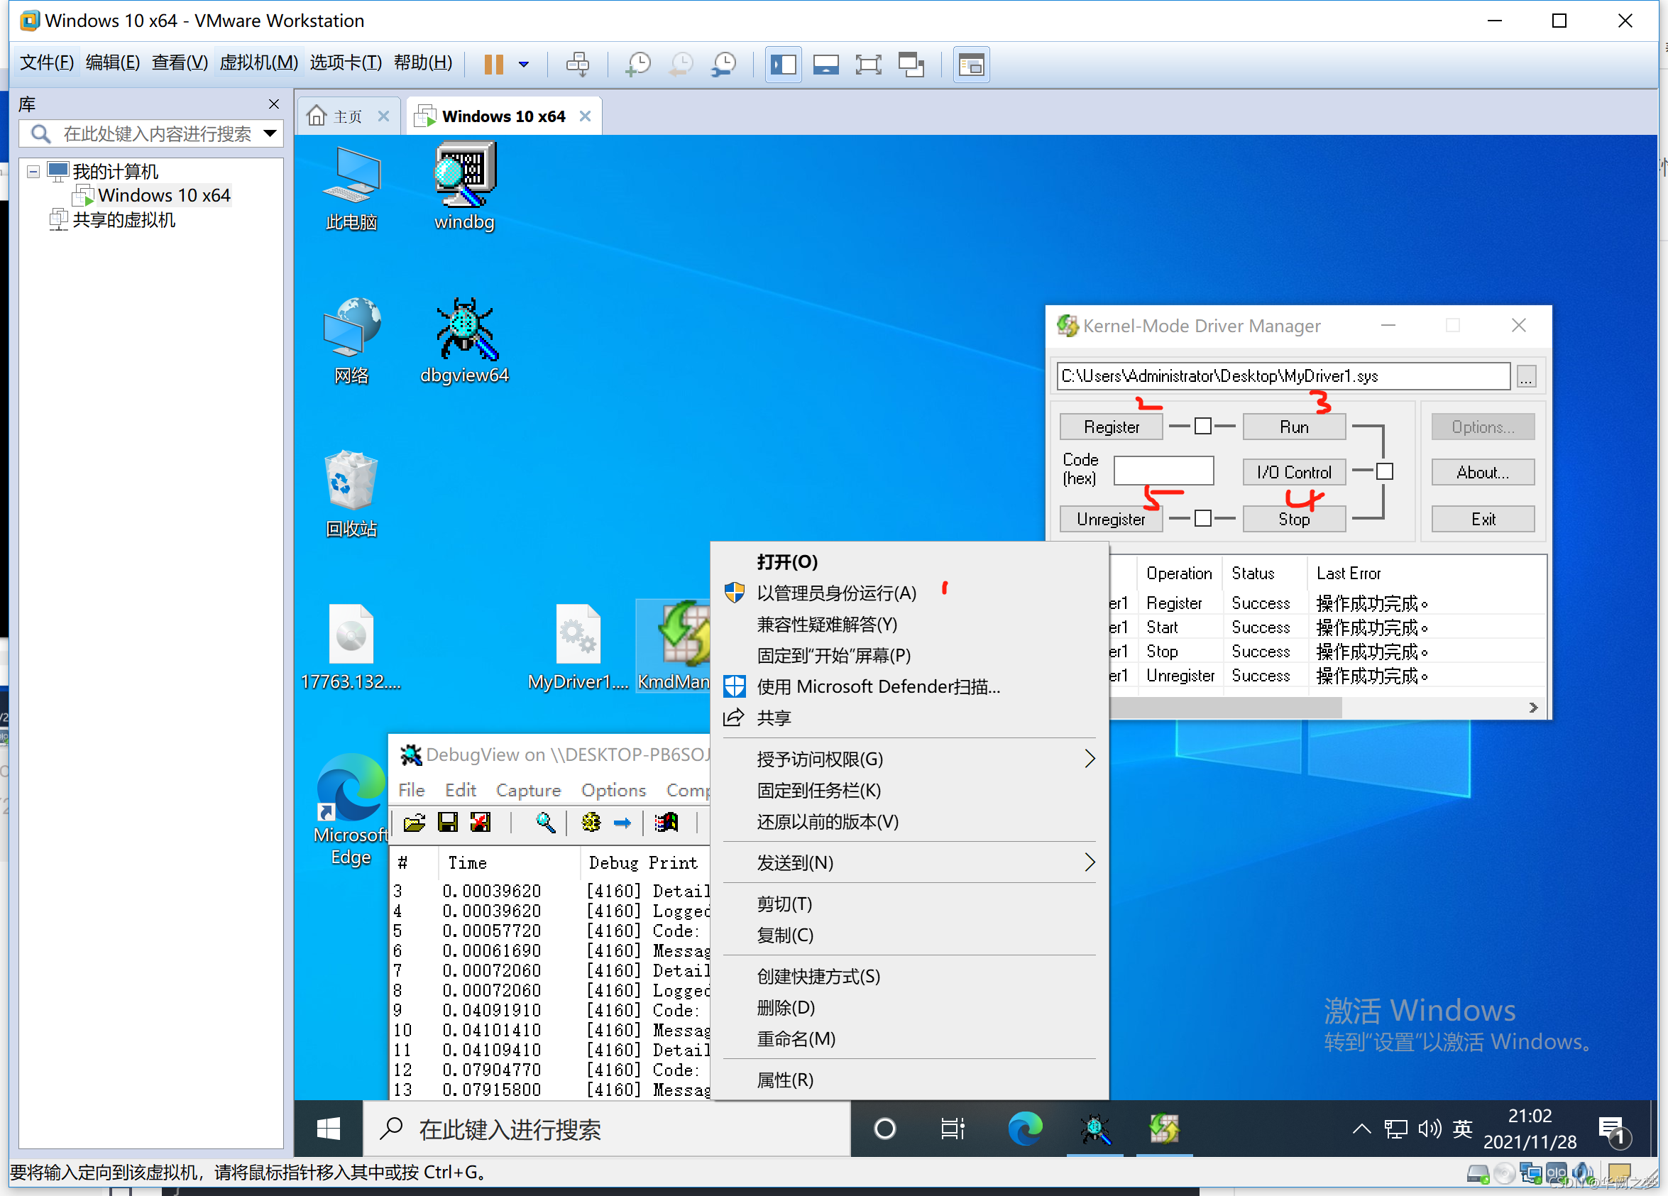This screenshot has width=1668, height=1196.
Task: Open the 虚拟机(M) menu
Action: pos(259,63)
